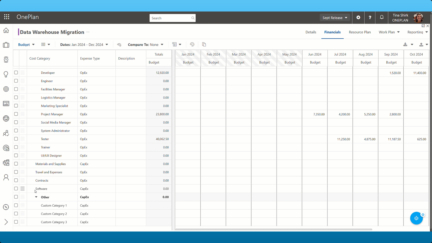Open the Sept Release dropdown
Image resolution: width=432 pixels, height=243 pixels.
click(335, 17)
